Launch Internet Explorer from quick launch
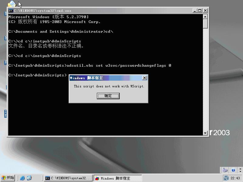Viewport: 243px width, 182px height. (22, 178)
